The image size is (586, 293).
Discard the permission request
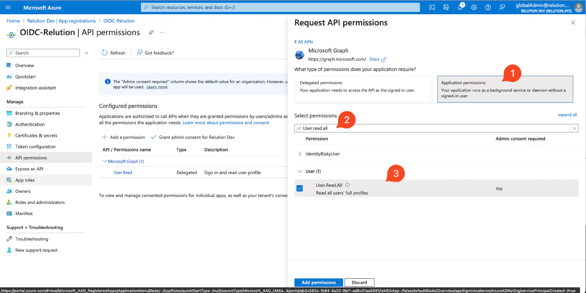pyautogui.click(x=359, y=282)
